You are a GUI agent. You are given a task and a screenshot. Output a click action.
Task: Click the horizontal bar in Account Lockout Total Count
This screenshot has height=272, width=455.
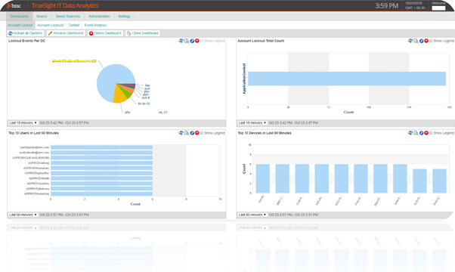pos(347,79)
